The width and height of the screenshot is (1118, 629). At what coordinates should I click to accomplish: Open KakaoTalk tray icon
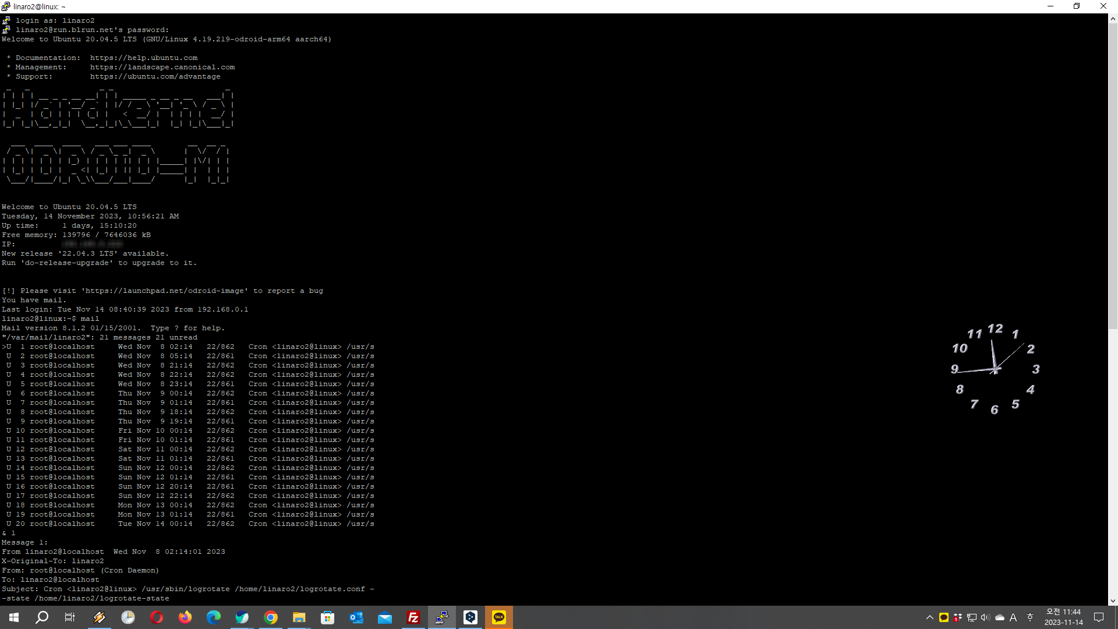click(x=944, y=617)
